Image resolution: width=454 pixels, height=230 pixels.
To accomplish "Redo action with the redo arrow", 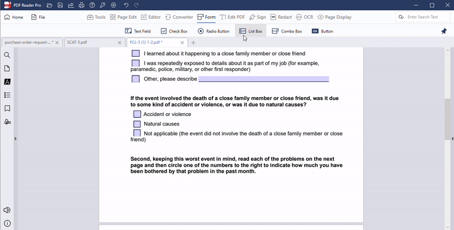I will click(x=136, y=5).
